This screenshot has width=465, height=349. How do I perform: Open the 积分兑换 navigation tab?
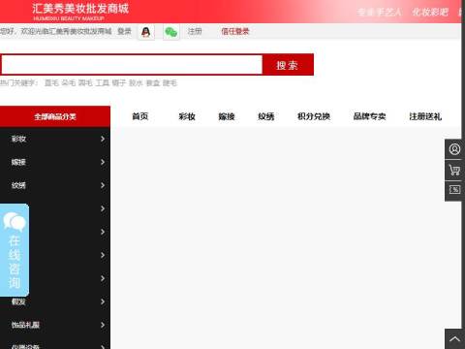click(314, 116)
